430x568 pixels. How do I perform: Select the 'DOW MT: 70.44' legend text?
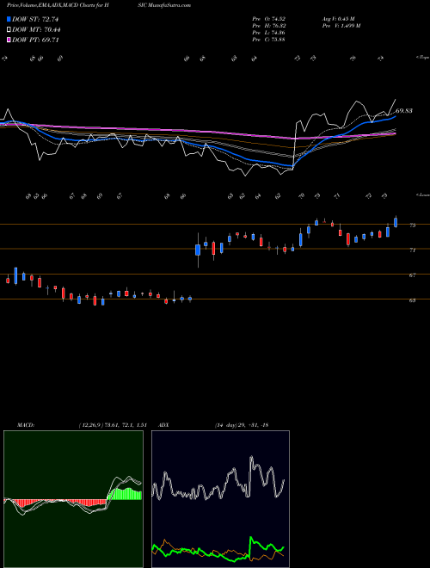pos(36,30)
